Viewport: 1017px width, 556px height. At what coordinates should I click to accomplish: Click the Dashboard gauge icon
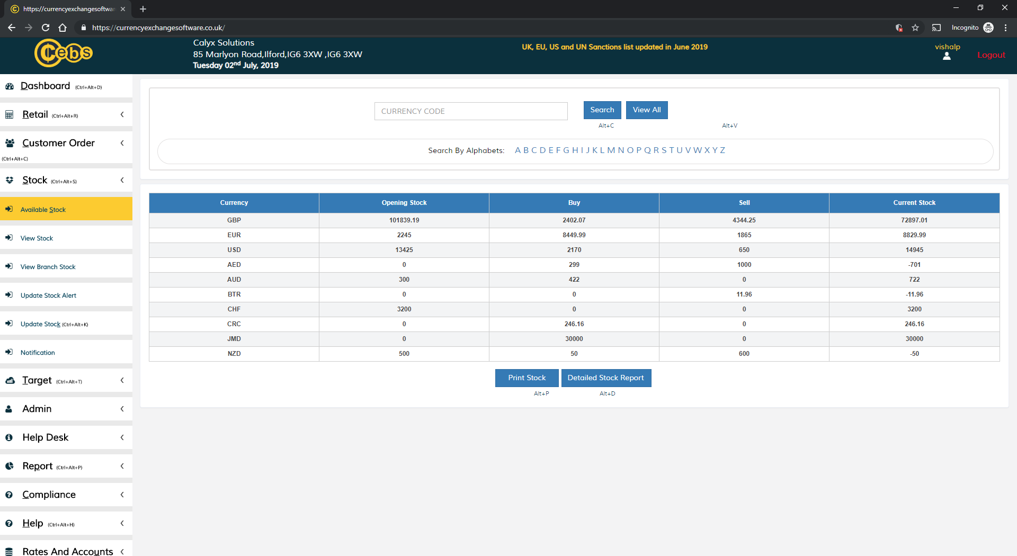click(x=10, y=86)
